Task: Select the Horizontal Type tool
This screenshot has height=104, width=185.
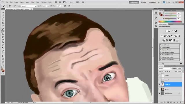Action: coord(3,53)
